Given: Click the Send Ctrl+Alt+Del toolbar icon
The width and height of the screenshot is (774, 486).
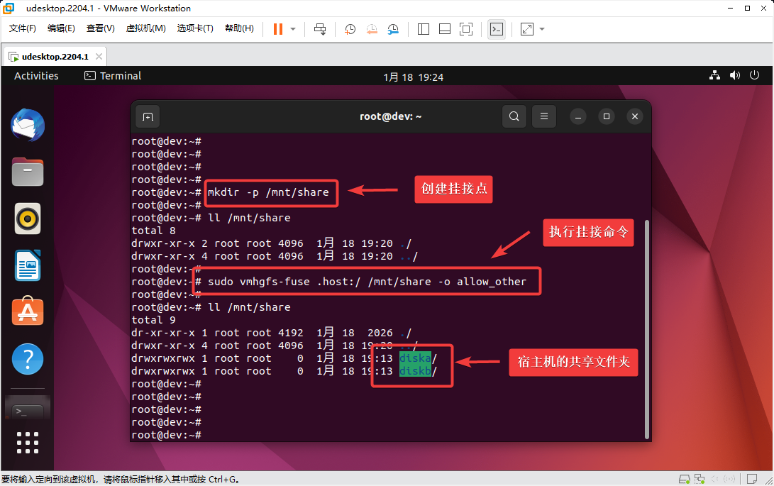Looking at the screenshot, I should click(320, 29).
